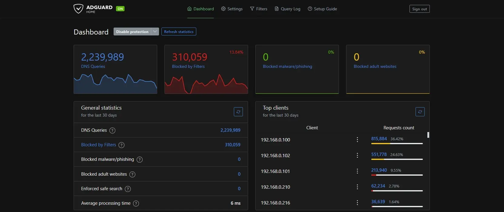Viewport: 504px width, 212px height.
Task: Open the options menu for client 192.168.0.101
Action: (357, 171)
